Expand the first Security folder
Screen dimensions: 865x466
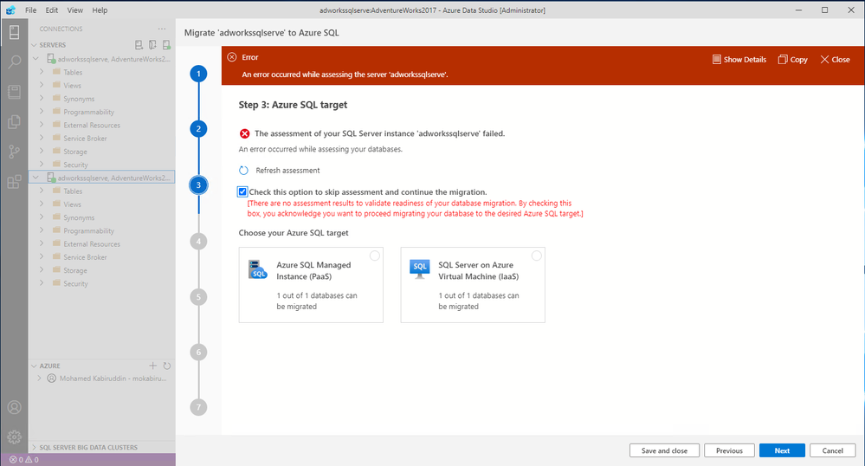[42, 165]
